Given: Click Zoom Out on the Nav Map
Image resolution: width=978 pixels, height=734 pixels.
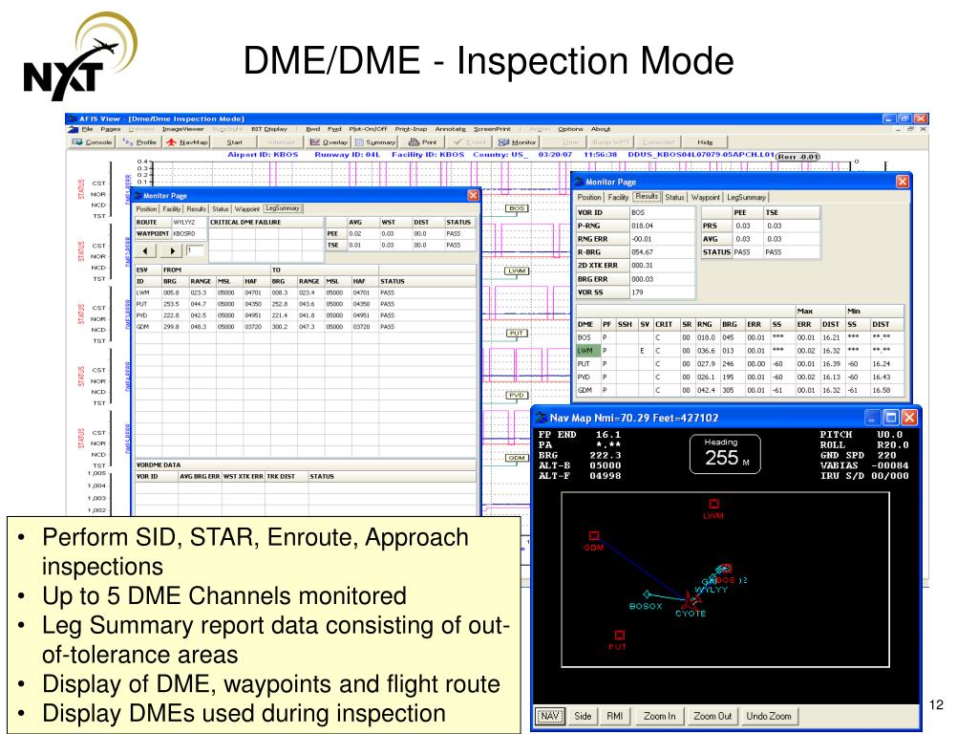Looking at the screenshot, I should [712, 716].
